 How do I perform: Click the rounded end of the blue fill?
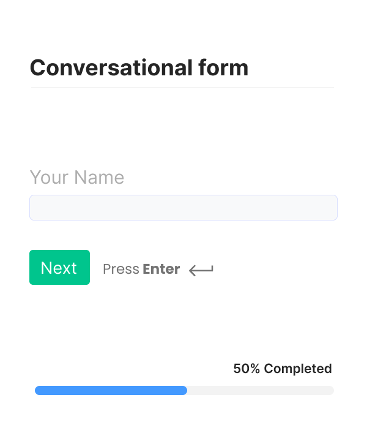(x=183, y=390)
